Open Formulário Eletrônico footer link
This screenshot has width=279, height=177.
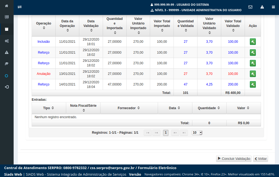coord(157,168)
